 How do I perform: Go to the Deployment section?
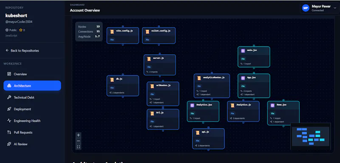pos(32,109)
